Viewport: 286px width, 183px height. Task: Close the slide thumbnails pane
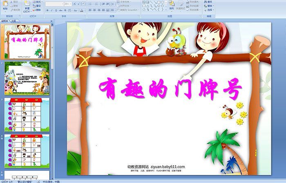[51, 21]
